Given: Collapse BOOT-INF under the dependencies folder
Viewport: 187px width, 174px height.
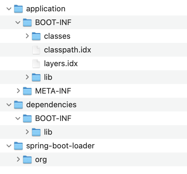Looking at the screenshot, I should click(17, 119).
